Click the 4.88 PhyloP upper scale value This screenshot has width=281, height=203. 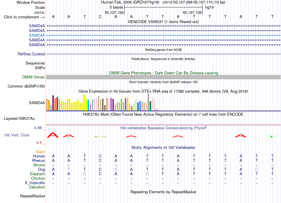(38, 128)
